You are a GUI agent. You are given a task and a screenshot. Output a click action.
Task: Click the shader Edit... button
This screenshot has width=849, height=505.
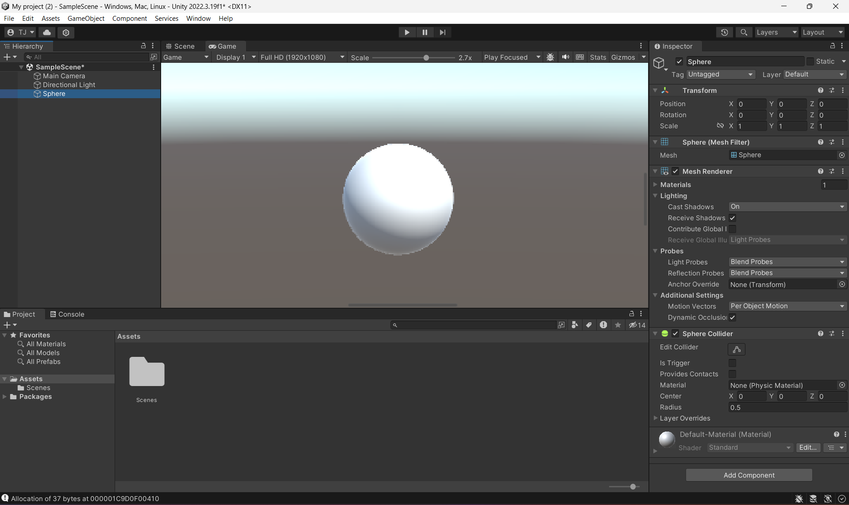(808, 448)
